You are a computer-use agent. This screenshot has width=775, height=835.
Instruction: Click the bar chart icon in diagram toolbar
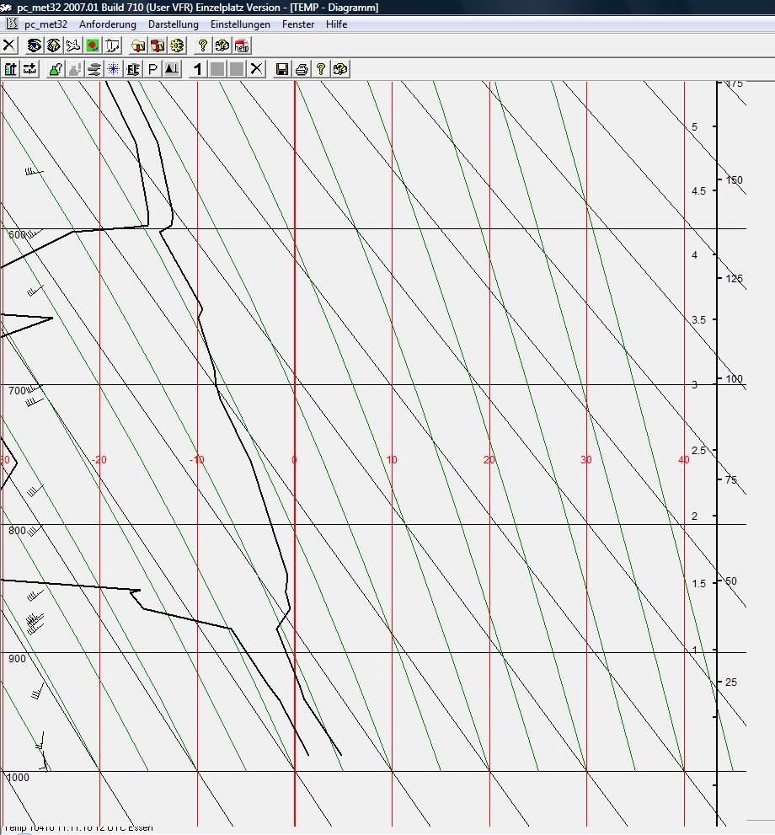tap(11, 69)
